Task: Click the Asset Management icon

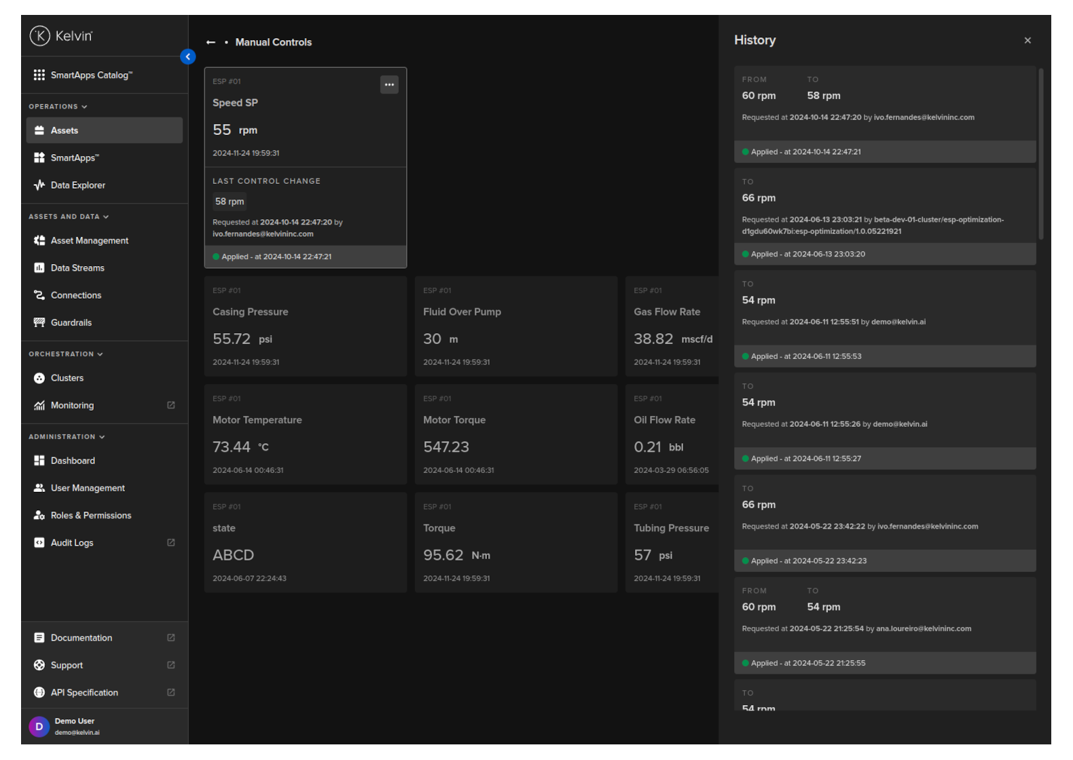Action: tap(39, 240)
